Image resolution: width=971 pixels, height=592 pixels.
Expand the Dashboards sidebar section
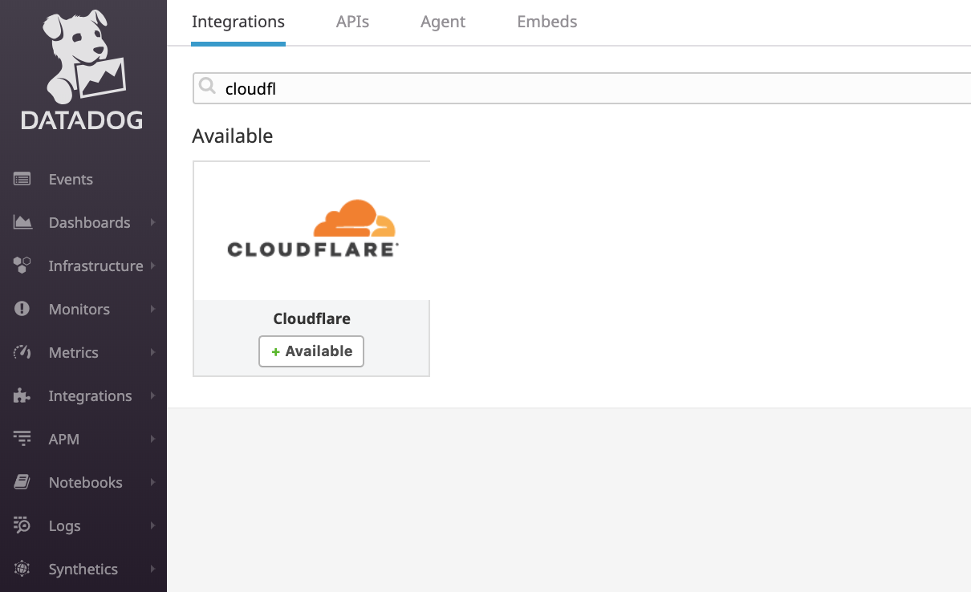(x=153, y=222)
